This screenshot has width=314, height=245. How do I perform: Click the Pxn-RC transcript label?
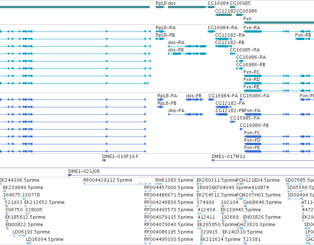(x=252, y=72)
